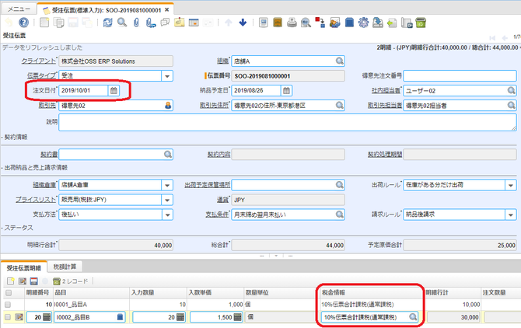Image resolution: width=521 pixels, height=328 pixels.
Task: Move to detail record with blue down arrow
Action: click(243, 23)
